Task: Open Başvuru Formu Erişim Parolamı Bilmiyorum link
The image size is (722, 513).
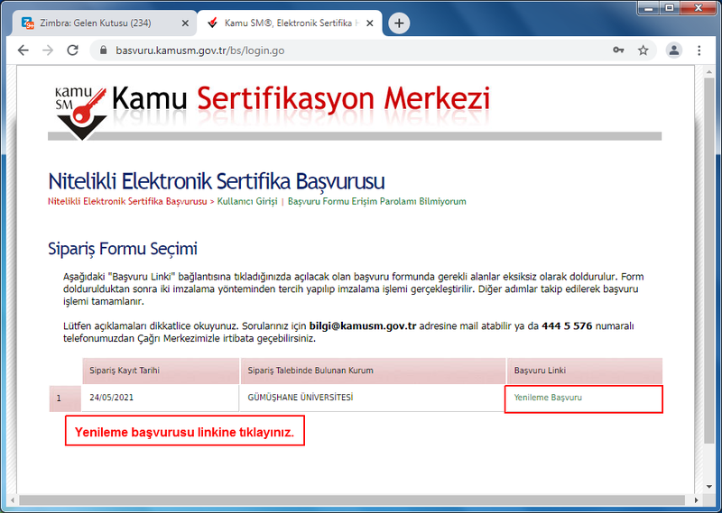Action: coord(376,201)
